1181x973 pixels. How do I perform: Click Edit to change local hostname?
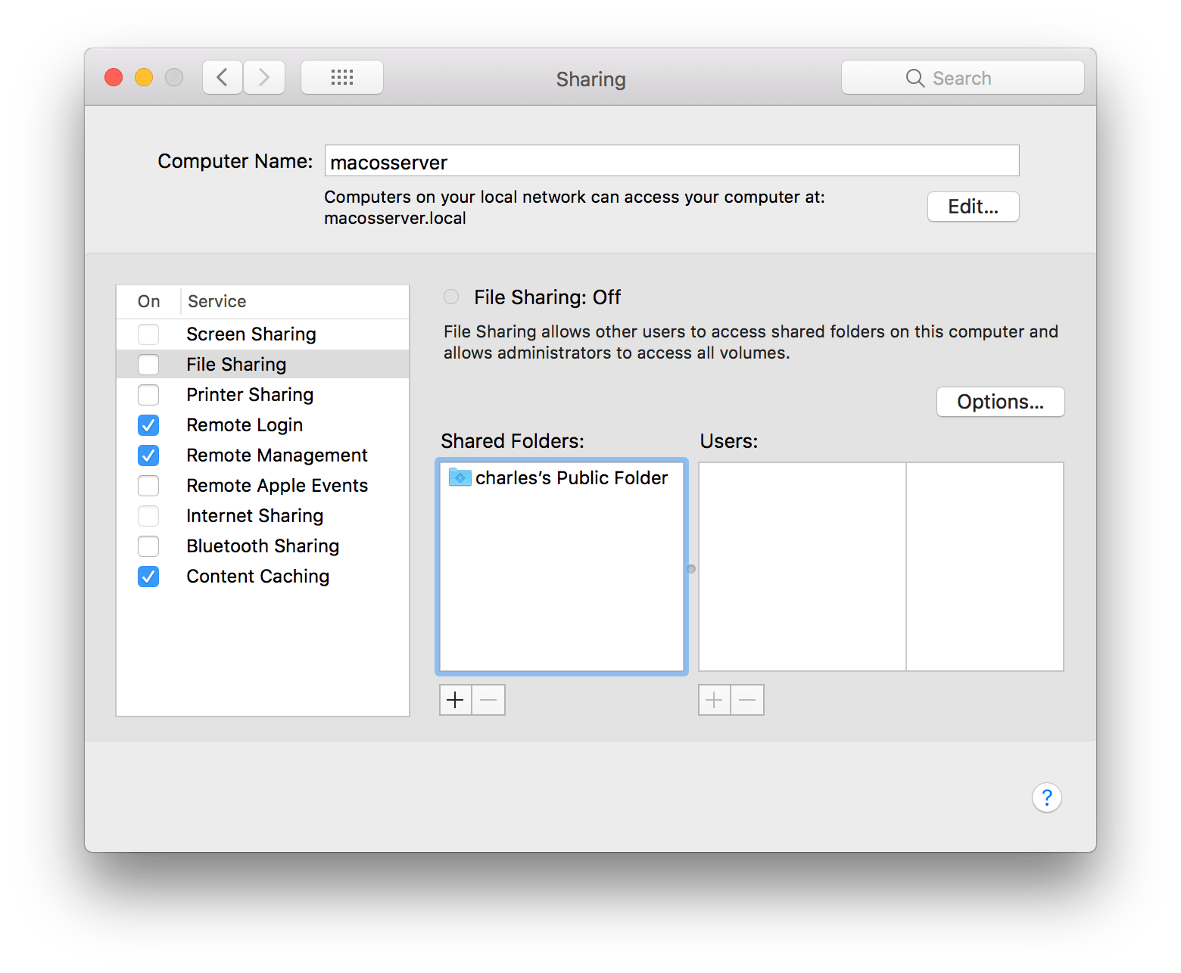(973, 207)
